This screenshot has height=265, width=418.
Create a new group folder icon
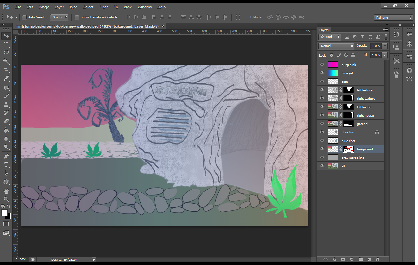(361, 259)
